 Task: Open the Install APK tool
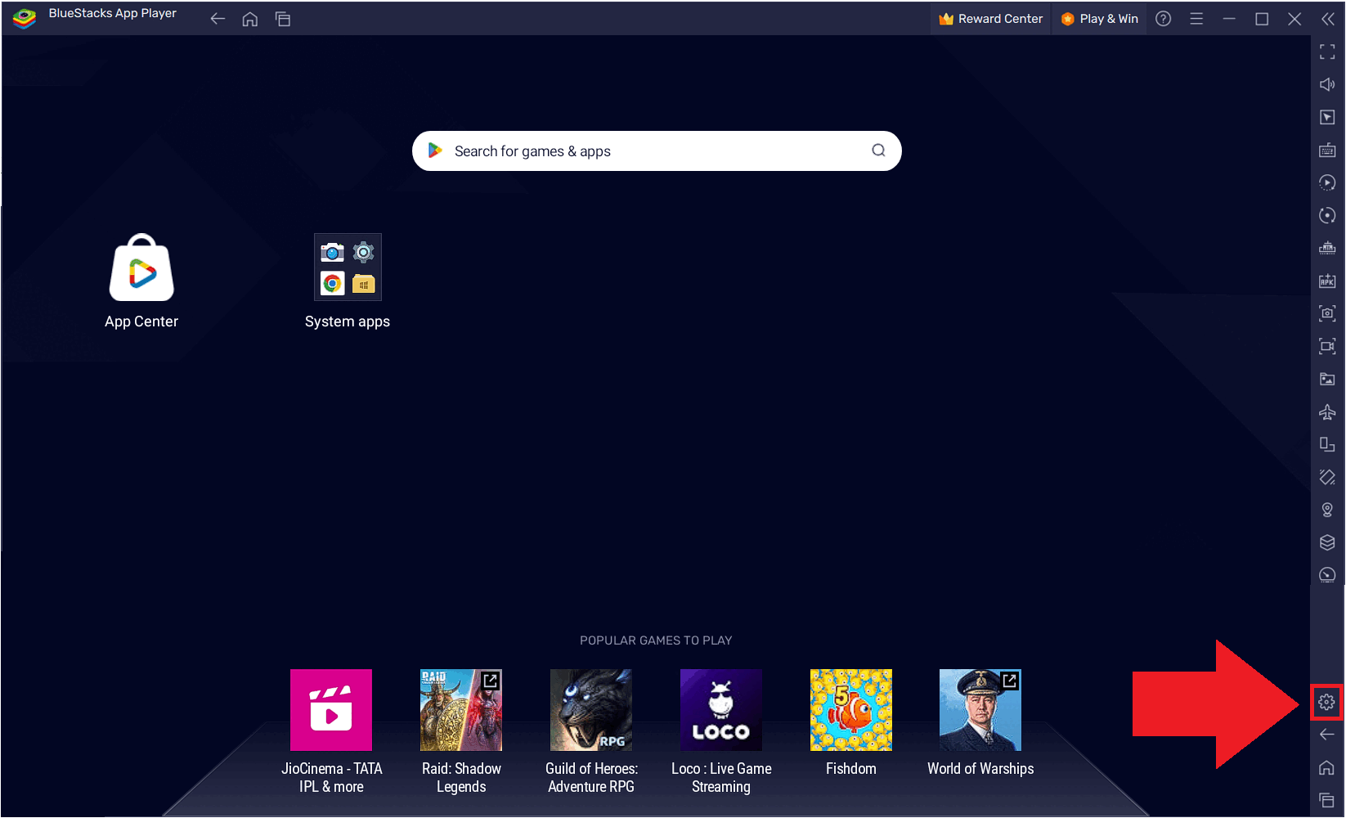pyautogui.click(x=1326, y=281)
